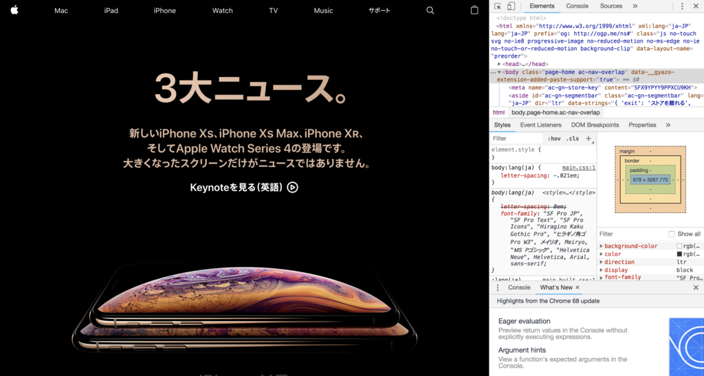Expand the color computed property
The height and width of the screenshot is (376, 704).
tap(602, 254)
